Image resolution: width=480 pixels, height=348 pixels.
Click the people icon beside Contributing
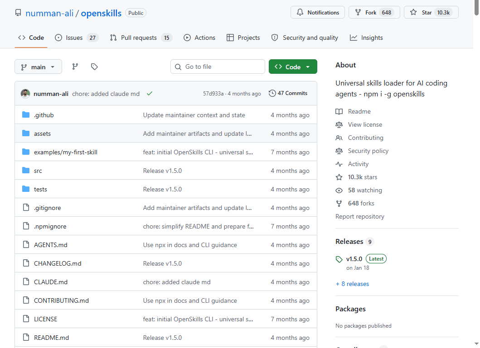pyautogui.click(x=339, y=138)
